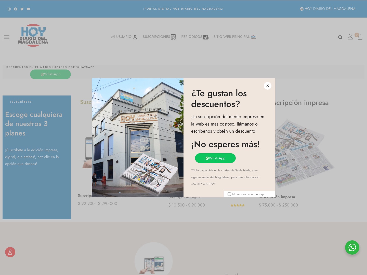Viewport: 367px width, 275px height.
Task: Click price range '$ 75.000 - $ 250.000'
Action: [x=278, y=205]
